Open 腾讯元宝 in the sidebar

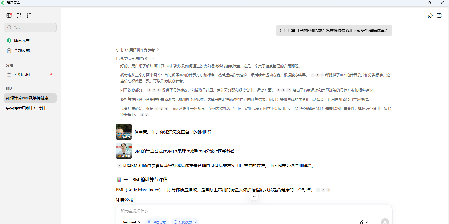tap(22, 41)
